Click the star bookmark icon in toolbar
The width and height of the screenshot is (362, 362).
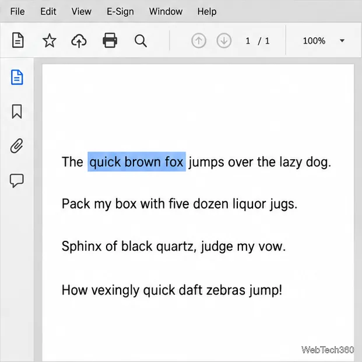(x=49, y=40)
